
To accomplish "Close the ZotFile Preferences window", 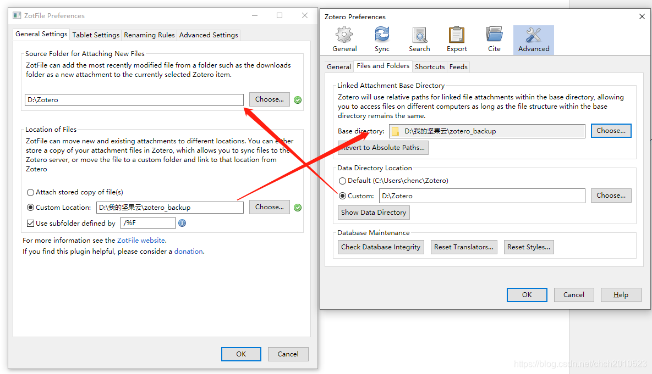I will click(x=305, y=15).
